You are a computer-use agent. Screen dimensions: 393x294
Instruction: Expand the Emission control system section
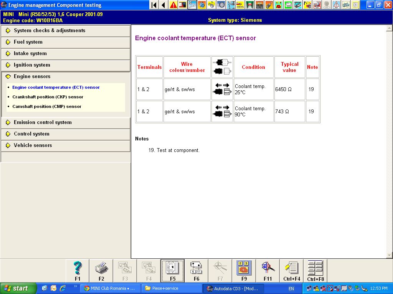[x=43, y=122]
